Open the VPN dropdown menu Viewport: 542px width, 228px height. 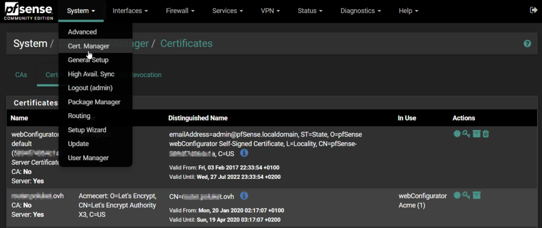point(270,11)
